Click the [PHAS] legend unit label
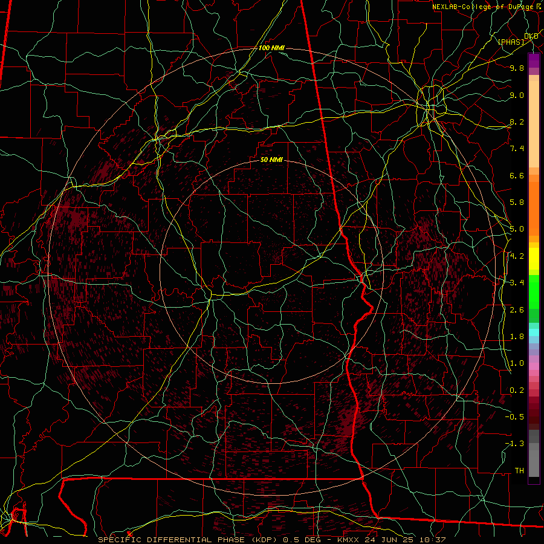 pos(511,42)
